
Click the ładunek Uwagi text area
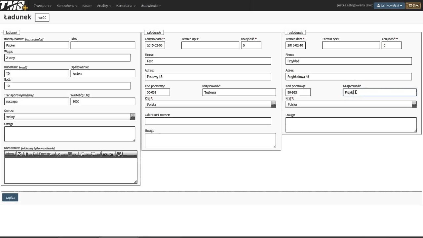70,134
